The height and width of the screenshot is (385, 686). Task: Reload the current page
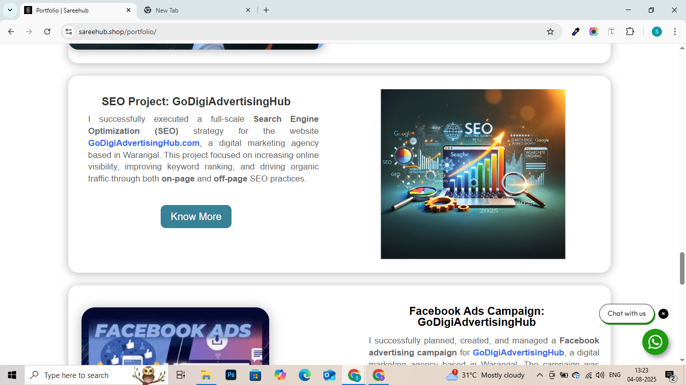pyautogui.click(x=47, y=32)
